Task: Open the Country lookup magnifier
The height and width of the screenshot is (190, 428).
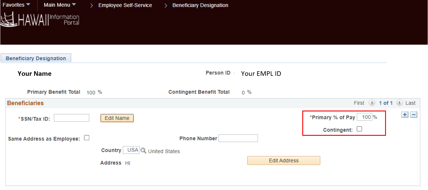Action: [143, 150]
